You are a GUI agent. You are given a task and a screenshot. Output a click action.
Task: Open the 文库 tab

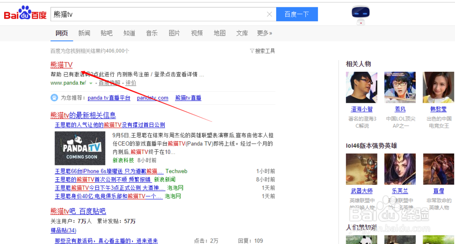pyautogui.click(x=242, y=33)
